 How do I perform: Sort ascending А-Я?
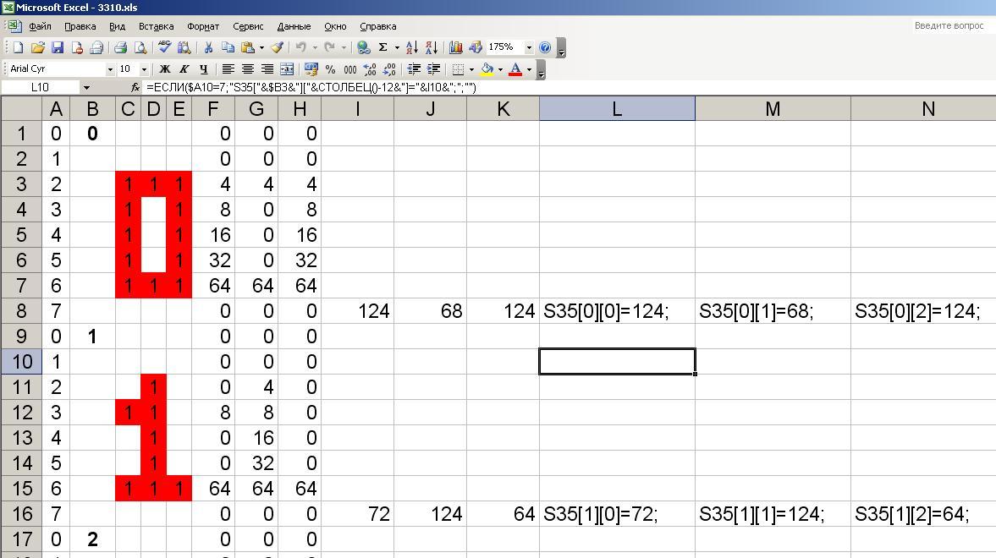(x=411, y=47)
